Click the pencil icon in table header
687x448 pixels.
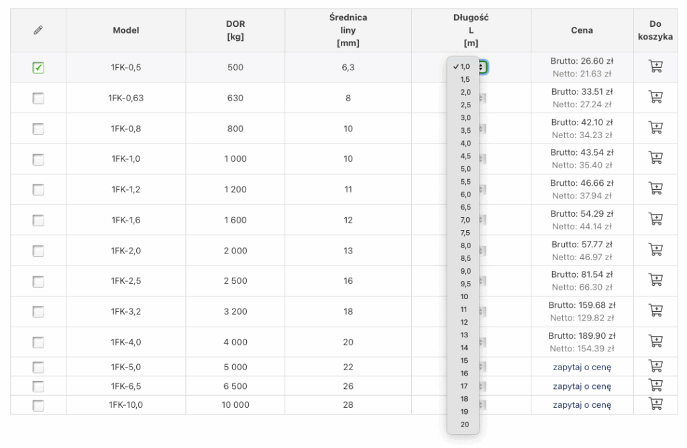(x=38, y=30)
